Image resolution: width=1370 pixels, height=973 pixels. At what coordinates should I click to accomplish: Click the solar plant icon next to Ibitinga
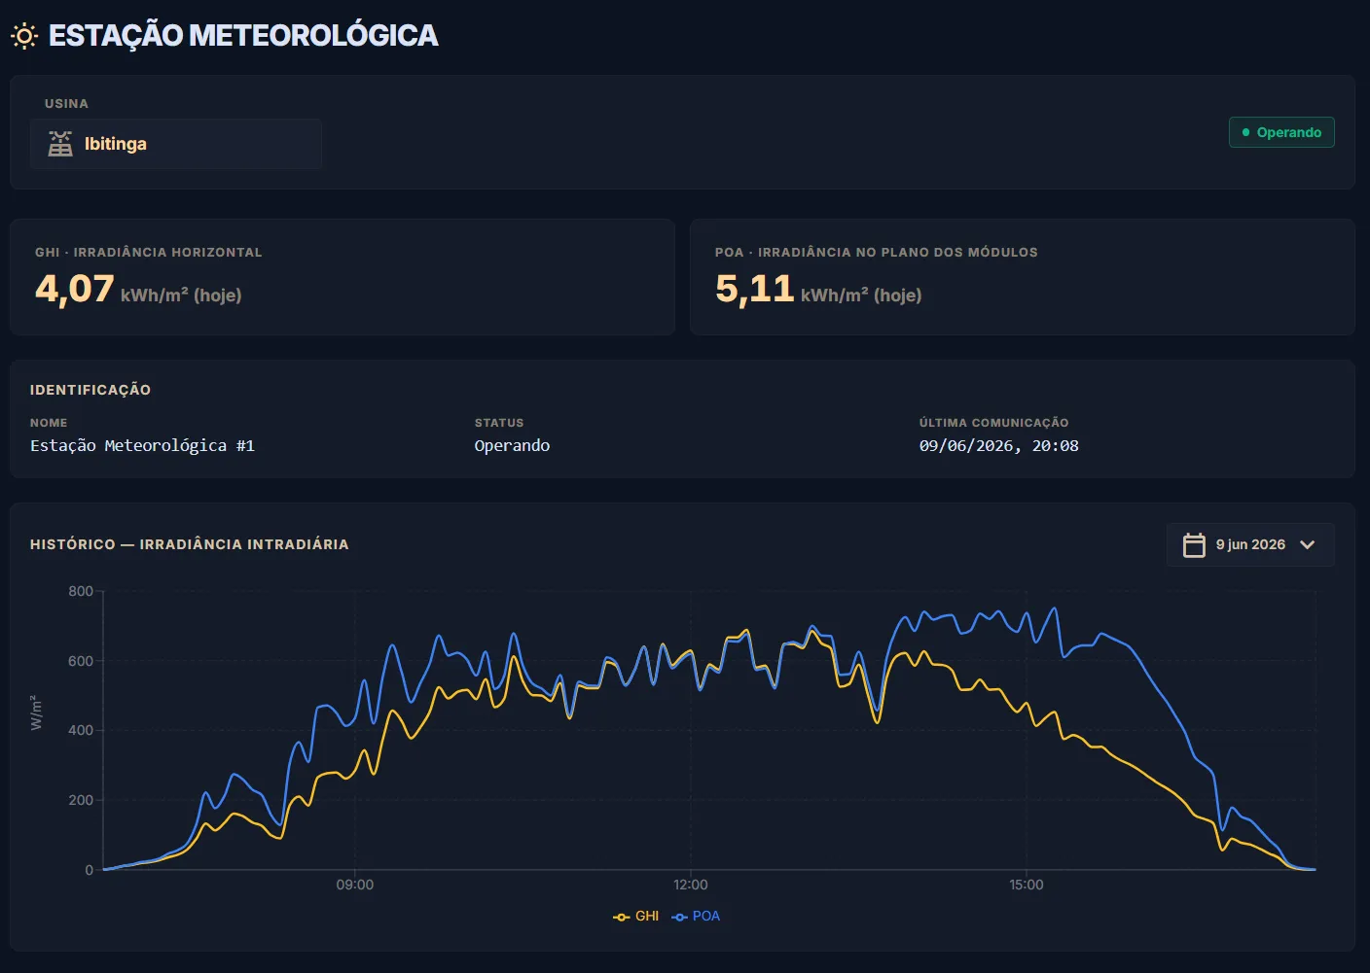pos(60,144)
